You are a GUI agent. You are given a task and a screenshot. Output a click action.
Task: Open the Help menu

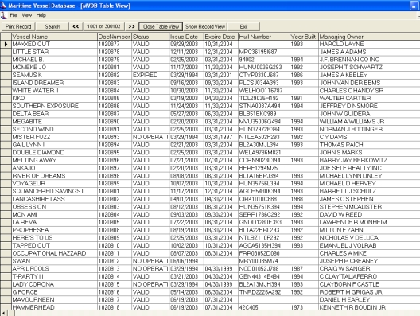coord(41,15)
